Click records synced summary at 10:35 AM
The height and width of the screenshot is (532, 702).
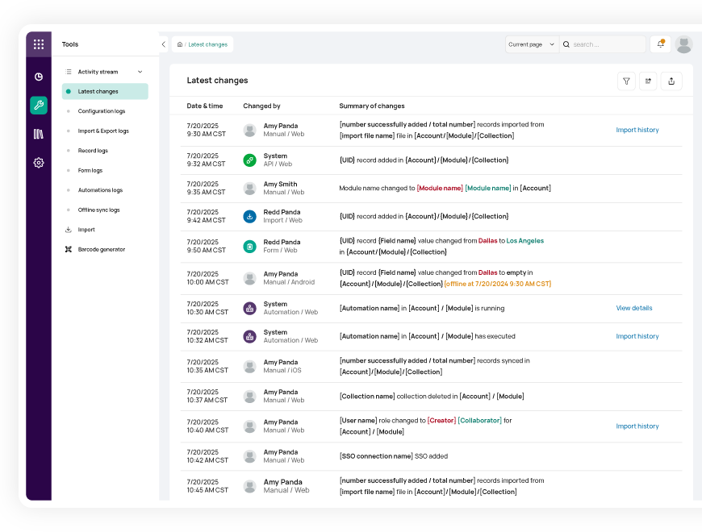click(x=434, y=366)
